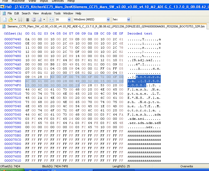209x171 pixels.
Task: Click the Offset(h) column header
Action: click(x=13, y=33)
